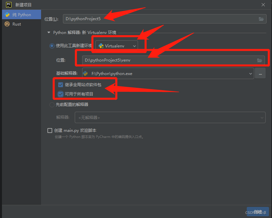Select 使用此工具新建环境 radio button
272x218 pixels.
click(x=52, y=46)
